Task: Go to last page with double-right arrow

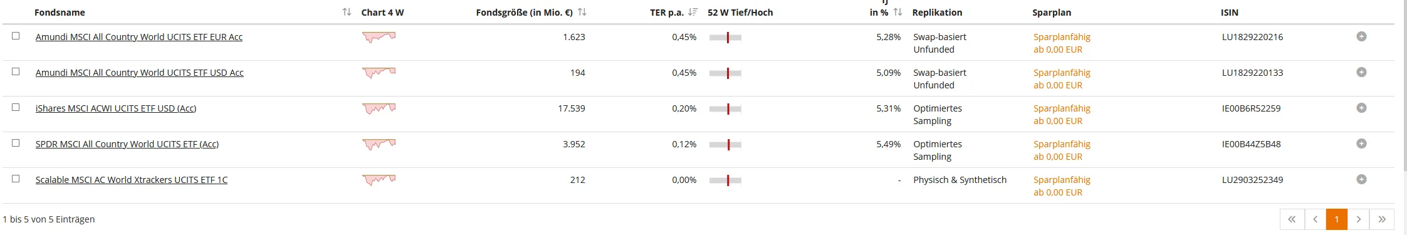Action: 1382,219
